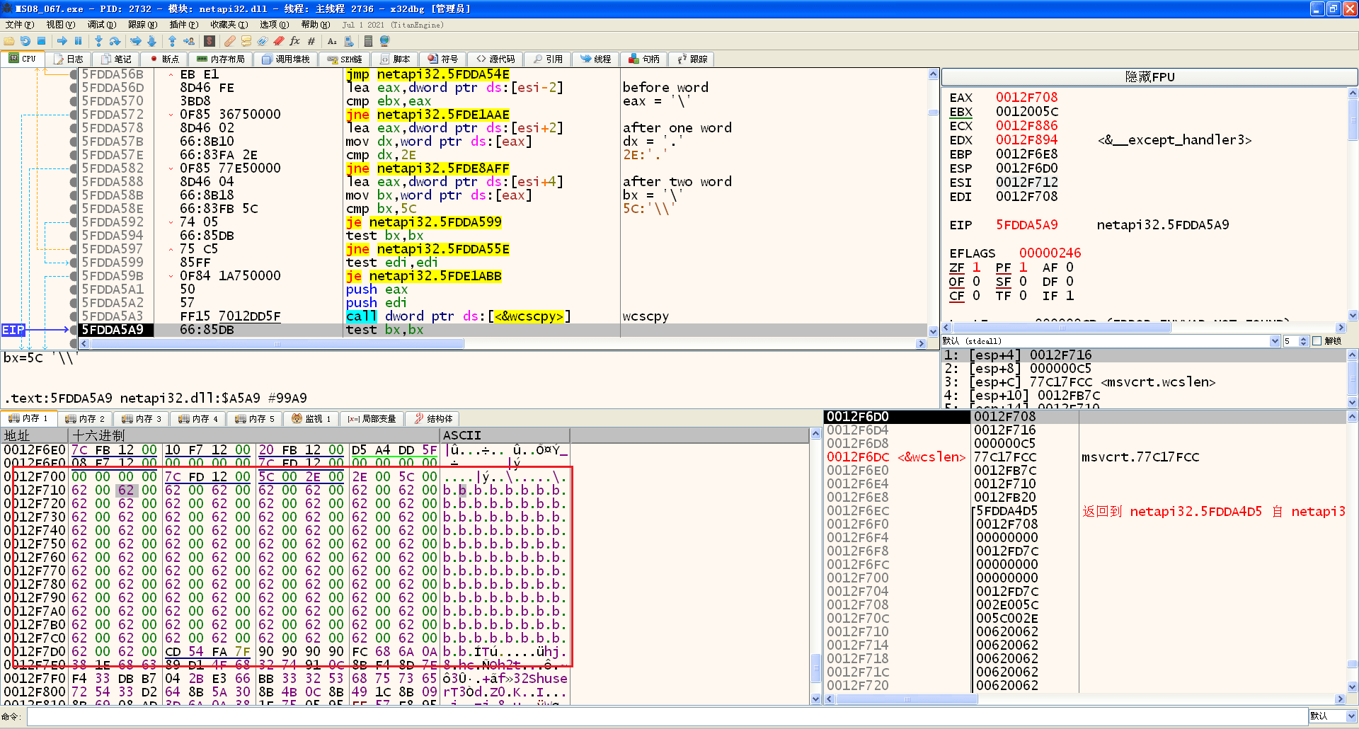Open the 插件 (Plugins) menu
Image resolution: width=1359 pixels, height=729 pixels.
click(x=183, y=25)
